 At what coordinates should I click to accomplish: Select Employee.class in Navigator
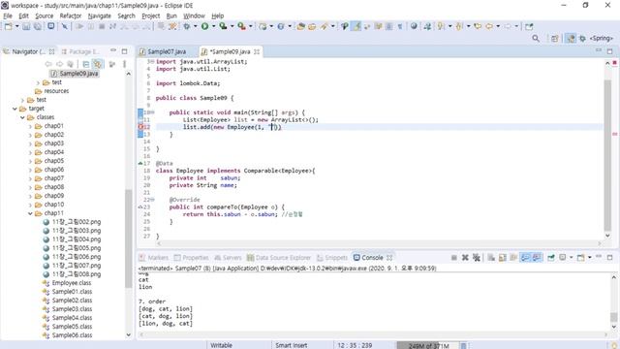pyautogui.click(x=72, y=283)
